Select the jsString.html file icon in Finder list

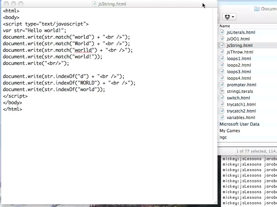point(222,45)
